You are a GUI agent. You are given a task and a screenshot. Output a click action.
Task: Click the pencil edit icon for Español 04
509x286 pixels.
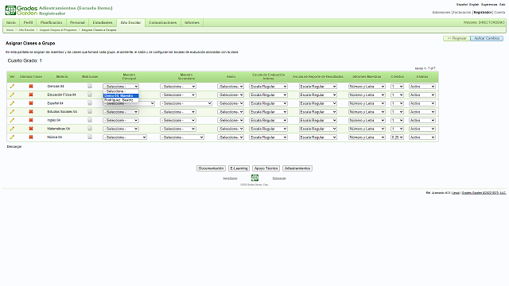click(12, 103)
